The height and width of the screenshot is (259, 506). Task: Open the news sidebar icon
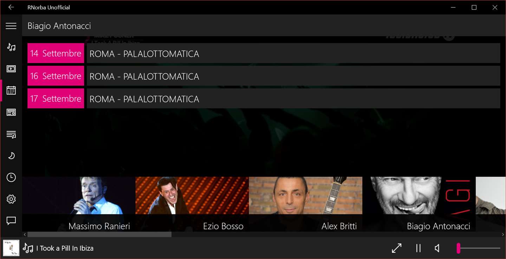(x=11, y=112)
